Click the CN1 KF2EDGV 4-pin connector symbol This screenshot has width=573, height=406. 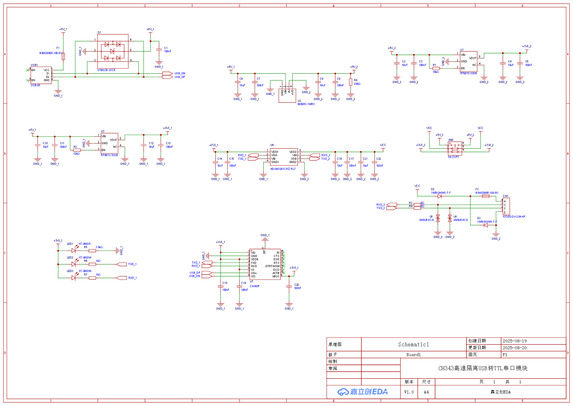[506, 206]
